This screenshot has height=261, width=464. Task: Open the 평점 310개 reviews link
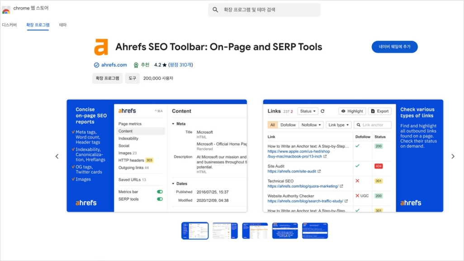coord(180,65)
